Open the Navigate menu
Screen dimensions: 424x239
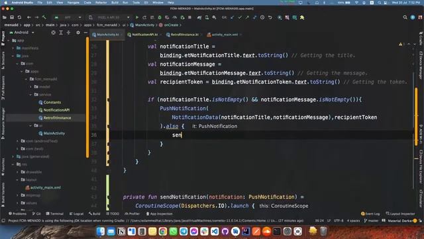pyautogui.click(x=73, y=3)
